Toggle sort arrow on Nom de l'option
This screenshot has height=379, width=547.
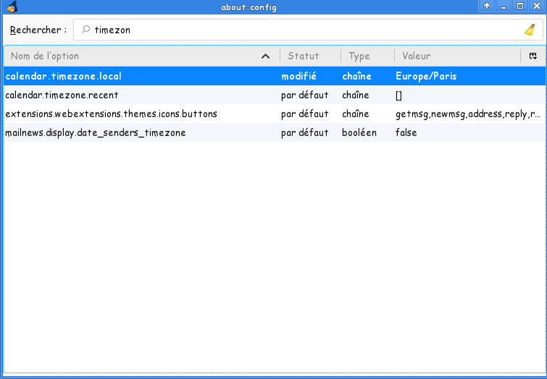tap(265, 56)
